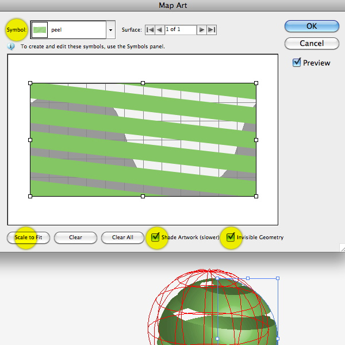This screenshot has width=345, height=345.
Task: Toggle Shade Artwork (slower) checkbox
Action: point(155,237)
